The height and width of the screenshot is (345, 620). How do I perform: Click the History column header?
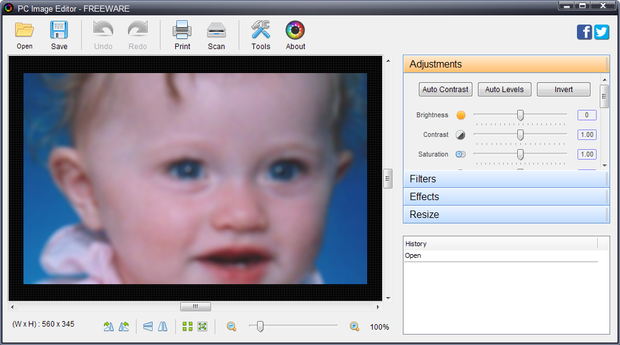click(x=501, y=244)
